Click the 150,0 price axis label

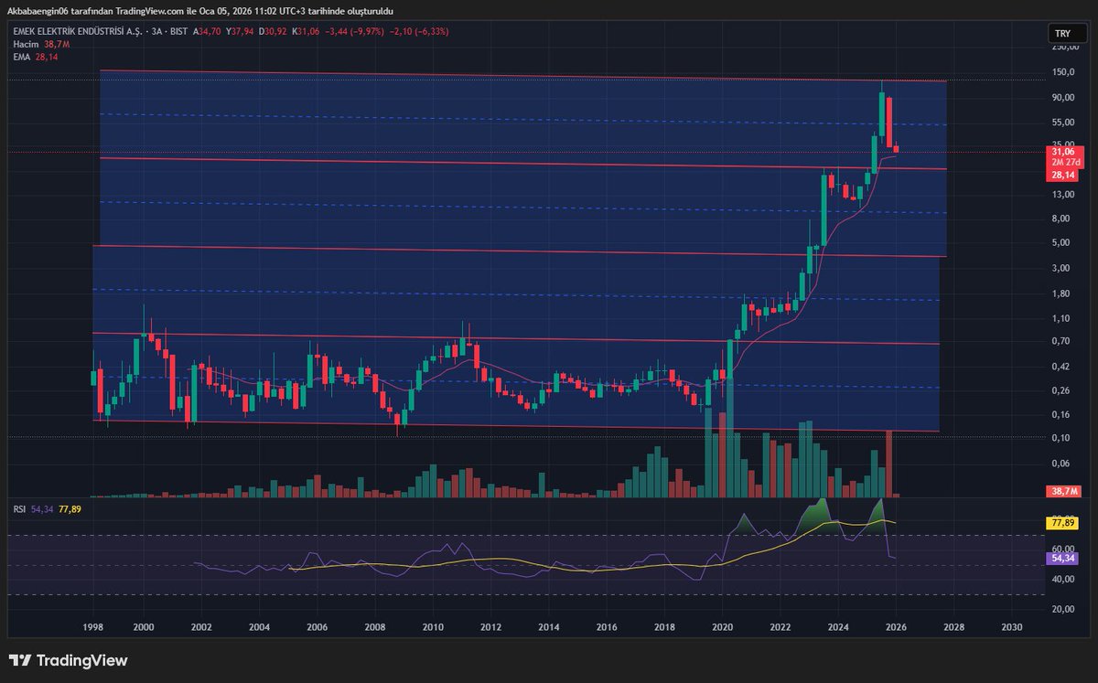pos(1064,73)
